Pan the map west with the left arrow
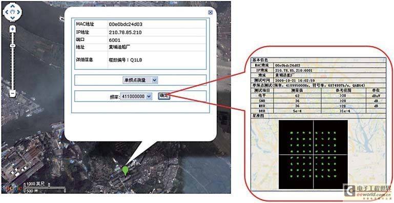394x203 pixels. pos(7,12)
